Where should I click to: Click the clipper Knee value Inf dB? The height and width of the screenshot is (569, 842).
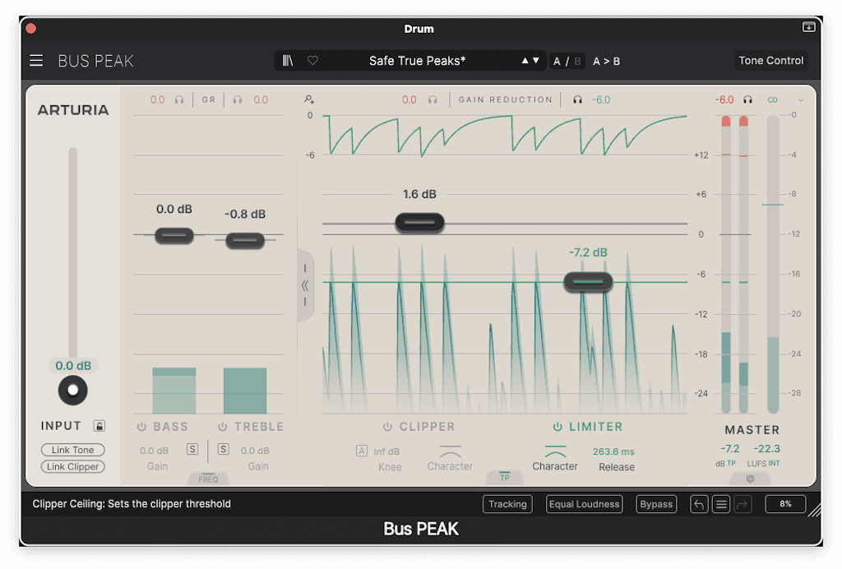(386, 451)
